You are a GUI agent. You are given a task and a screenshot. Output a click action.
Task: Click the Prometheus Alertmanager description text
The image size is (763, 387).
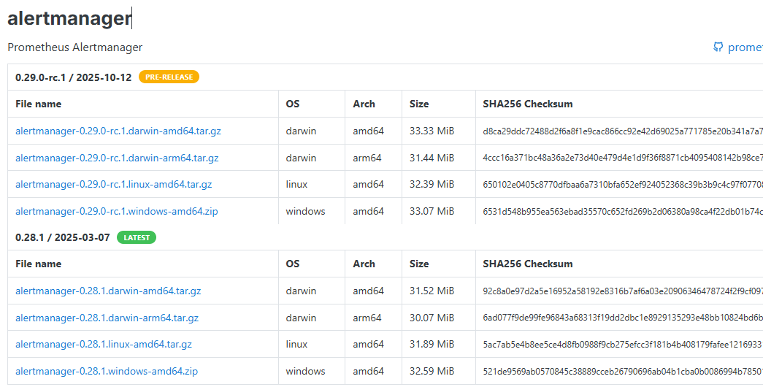click(75, 47)
